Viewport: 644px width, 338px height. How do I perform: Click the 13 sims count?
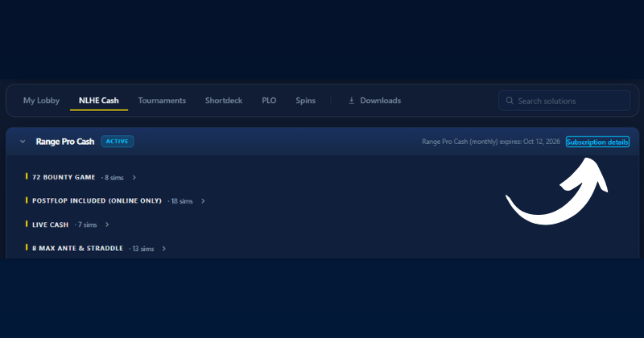[x=143, y=249]
